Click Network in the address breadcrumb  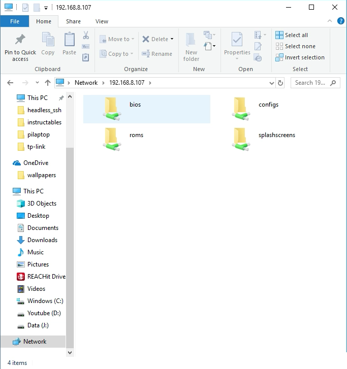point(86,83)
